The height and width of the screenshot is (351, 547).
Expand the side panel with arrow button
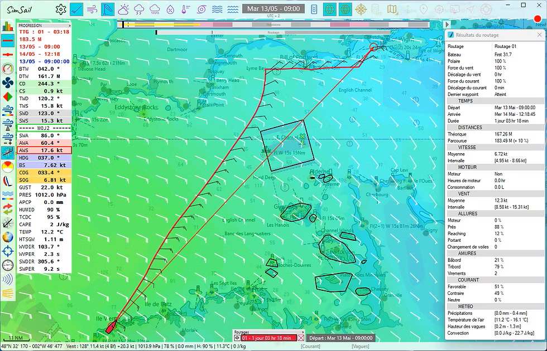coord(447,25)
